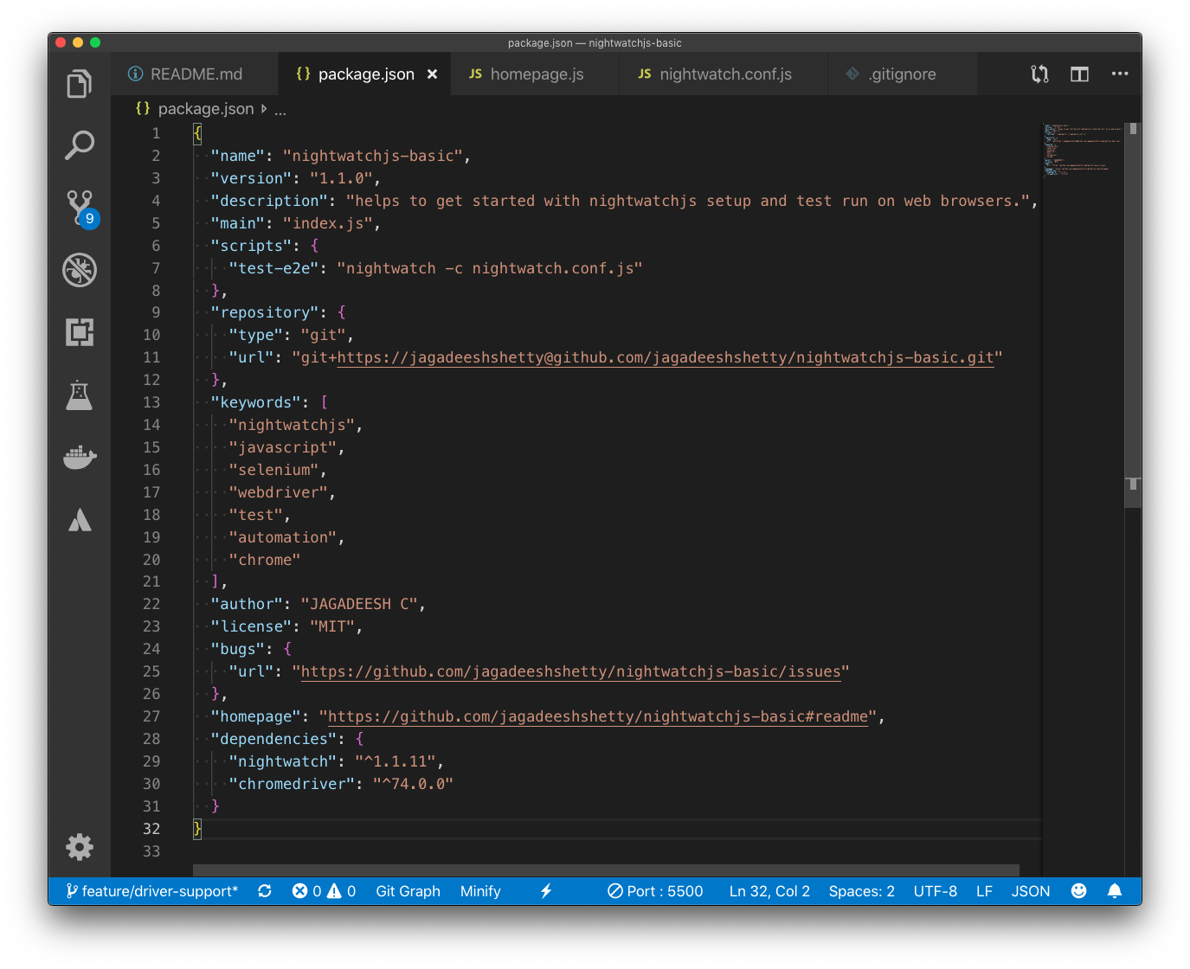Change language mode JSON

pyautogui.click(x=1031, y=891)
